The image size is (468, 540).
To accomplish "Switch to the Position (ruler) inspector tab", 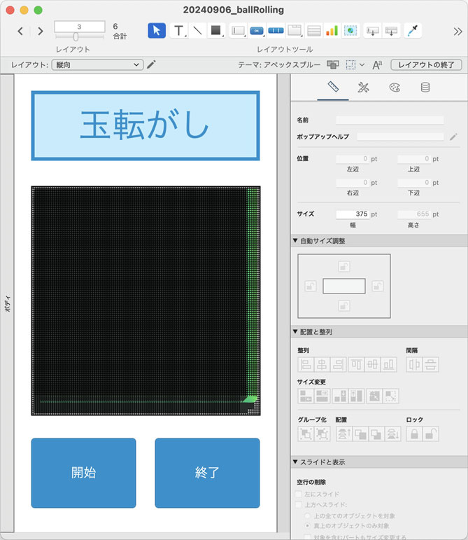I will click(333, 88).
